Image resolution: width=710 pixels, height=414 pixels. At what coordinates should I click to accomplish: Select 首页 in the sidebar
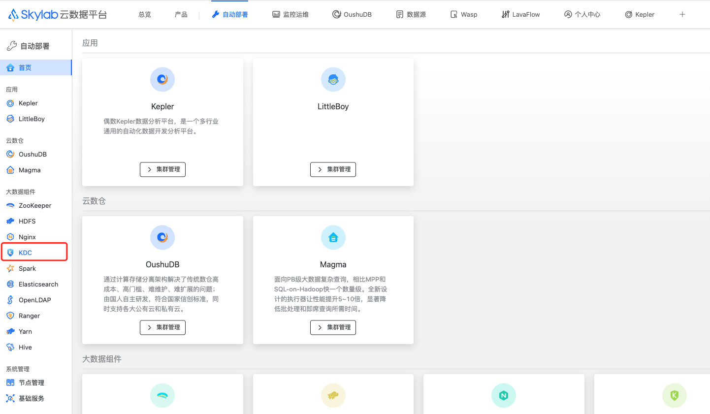pos(35,67)
